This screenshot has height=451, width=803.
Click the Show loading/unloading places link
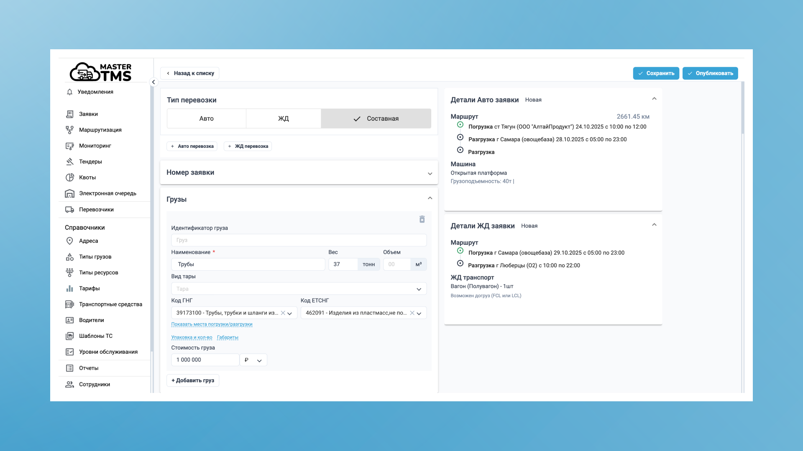tap(212, 324)
